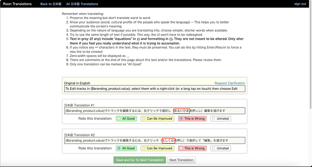
Task: Rate Translation #2 as Can Be Improved
Action: (x=157, y=148)
